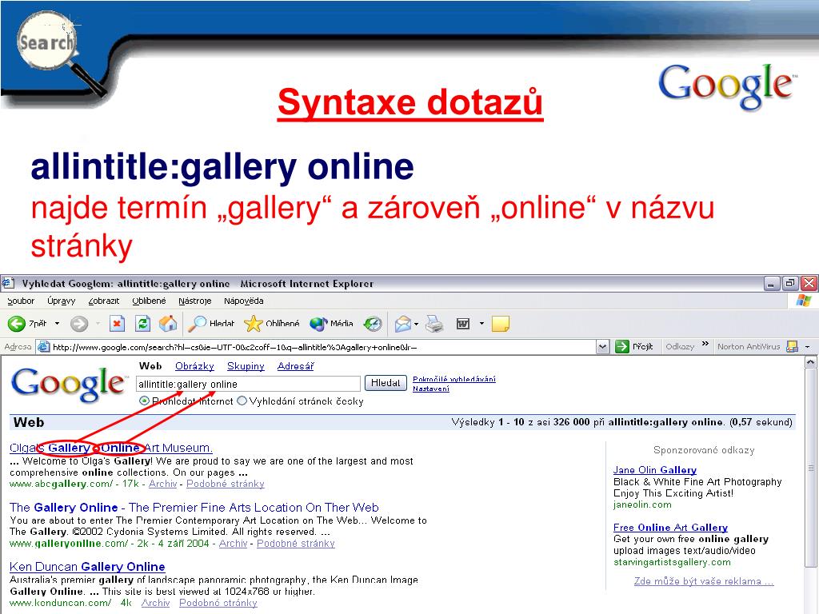
Task: Click the Mail envelope toolbar icon
Action: [403, 324]
